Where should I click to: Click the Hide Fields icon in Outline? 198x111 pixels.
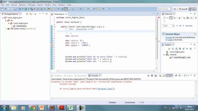coord(180,49)
